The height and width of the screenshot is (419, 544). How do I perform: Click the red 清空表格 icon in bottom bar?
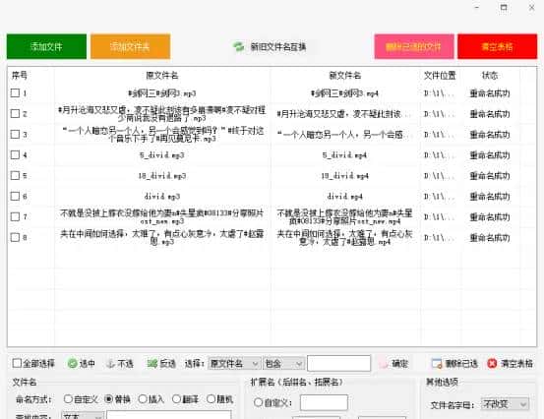pos(492,364)
